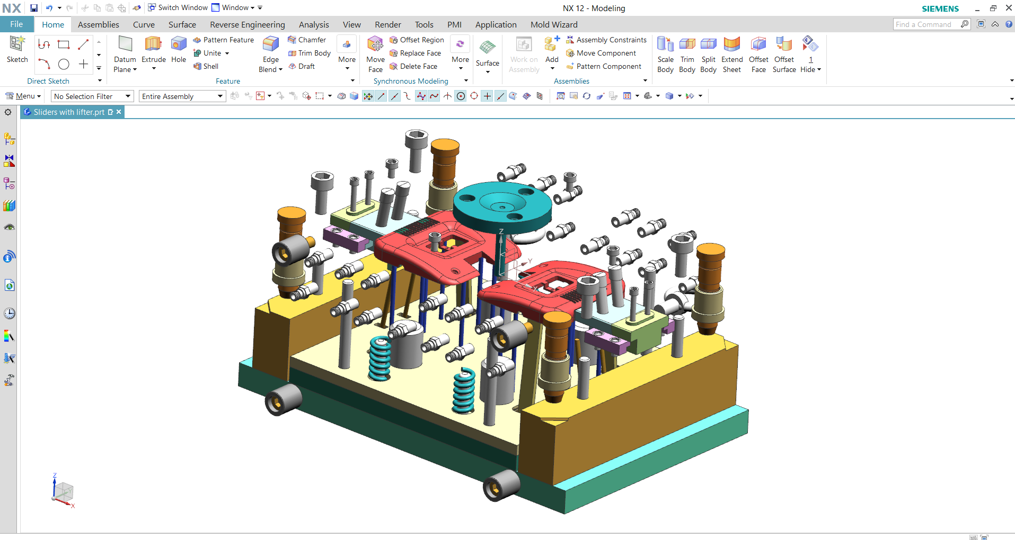
Task: Open the Sketch tool
Action: pyautogui.click(x=17, y=50)
